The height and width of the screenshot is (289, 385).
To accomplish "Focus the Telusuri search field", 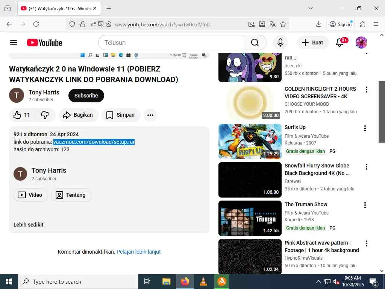I will click(x=171, y=43).
